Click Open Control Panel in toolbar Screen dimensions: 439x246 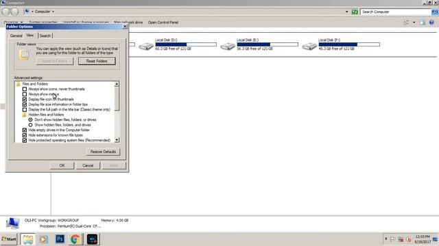point(163,23)
